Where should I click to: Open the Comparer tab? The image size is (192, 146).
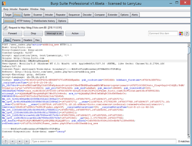[99, 15]
